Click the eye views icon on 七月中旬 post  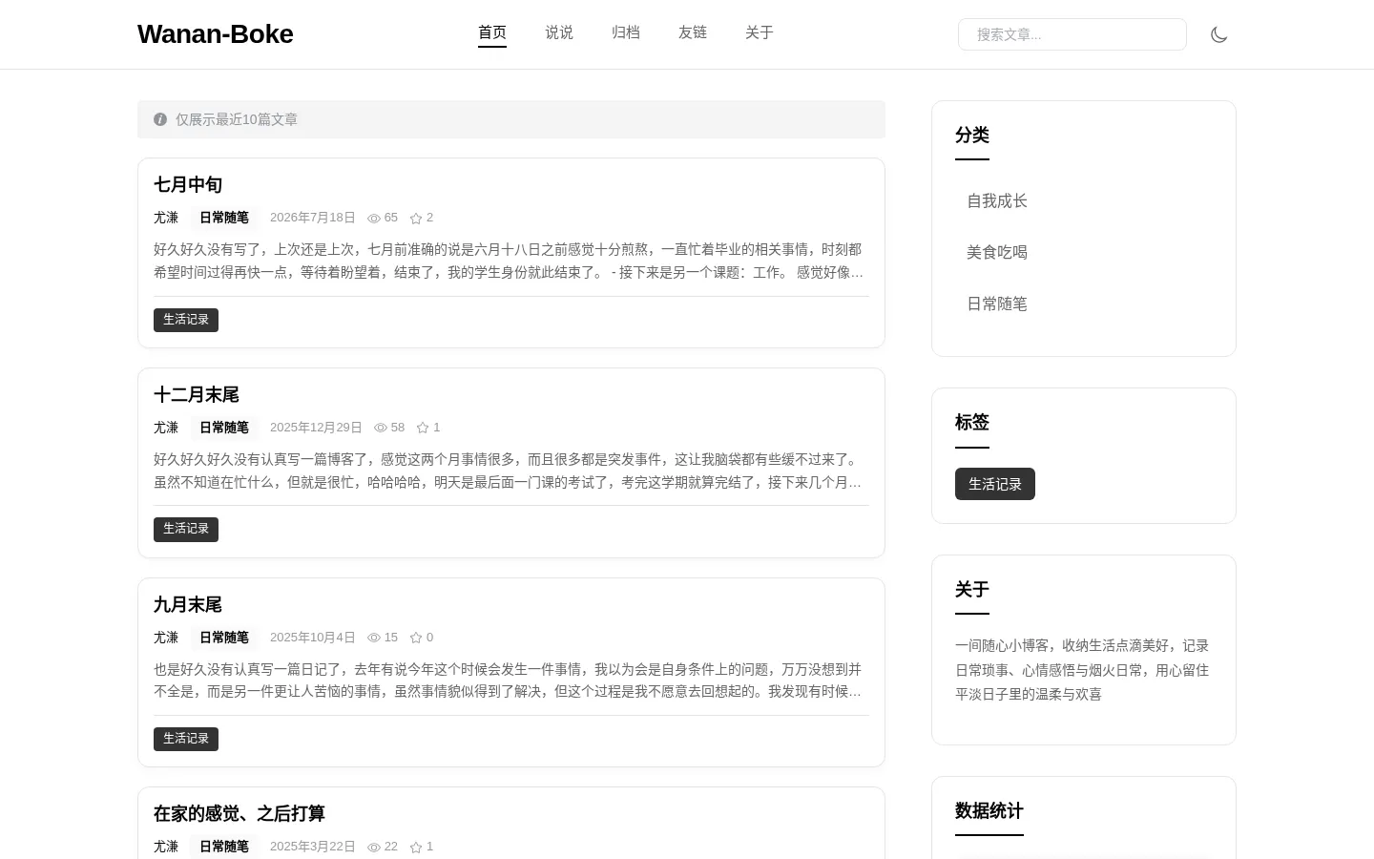[374, 218]
